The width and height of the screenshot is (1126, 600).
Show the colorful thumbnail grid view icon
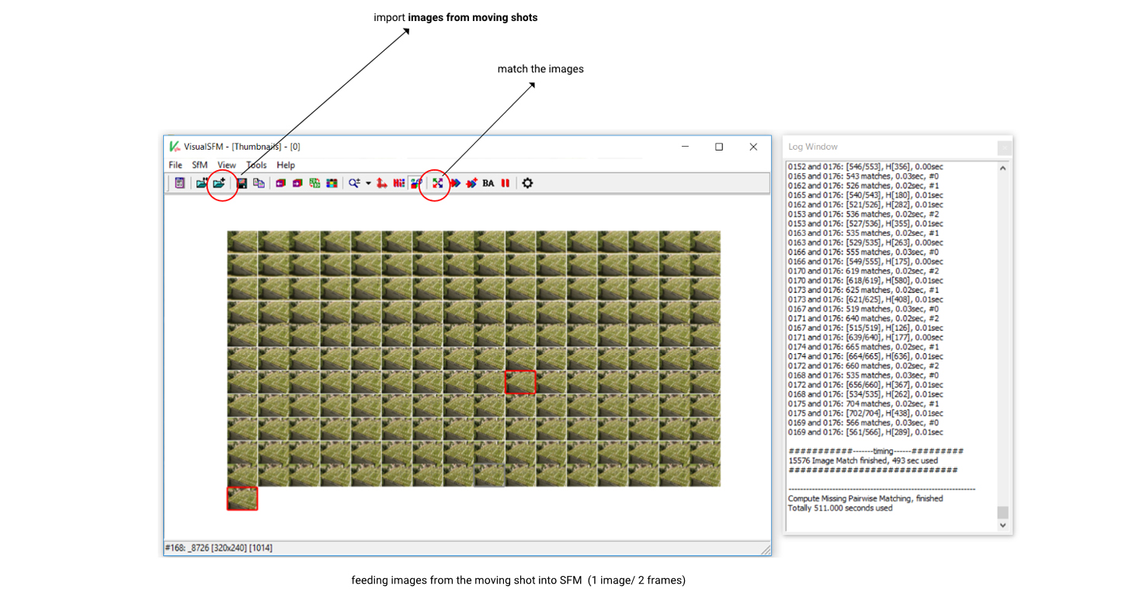(332, 183)
